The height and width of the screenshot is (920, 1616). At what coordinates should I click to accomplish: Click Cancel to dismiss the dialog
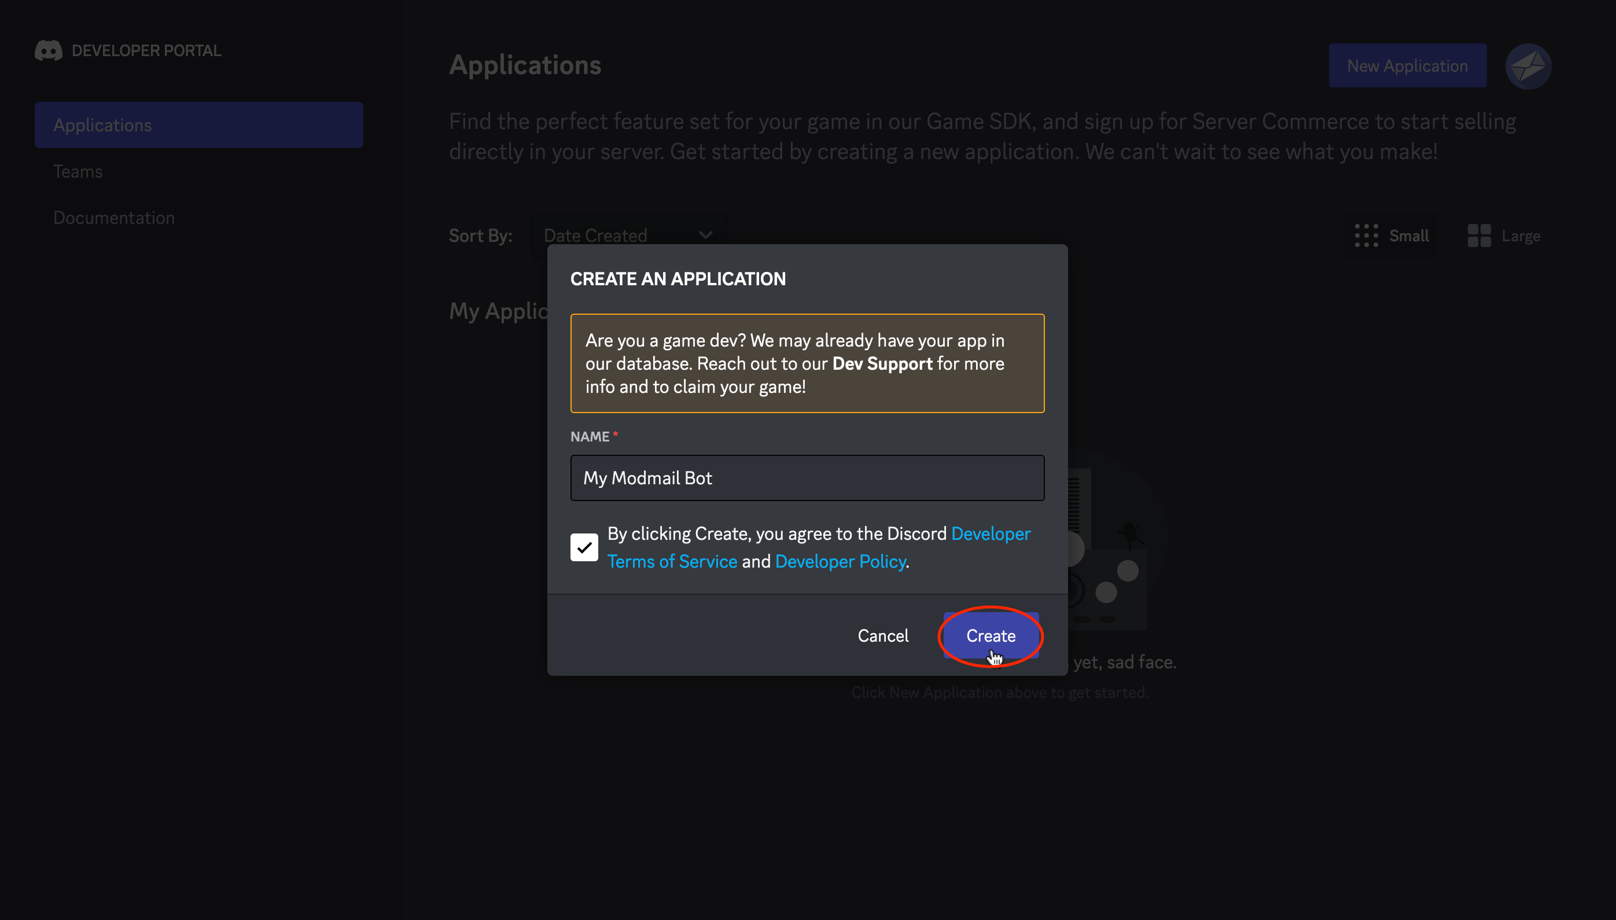(x=882, y=636)
